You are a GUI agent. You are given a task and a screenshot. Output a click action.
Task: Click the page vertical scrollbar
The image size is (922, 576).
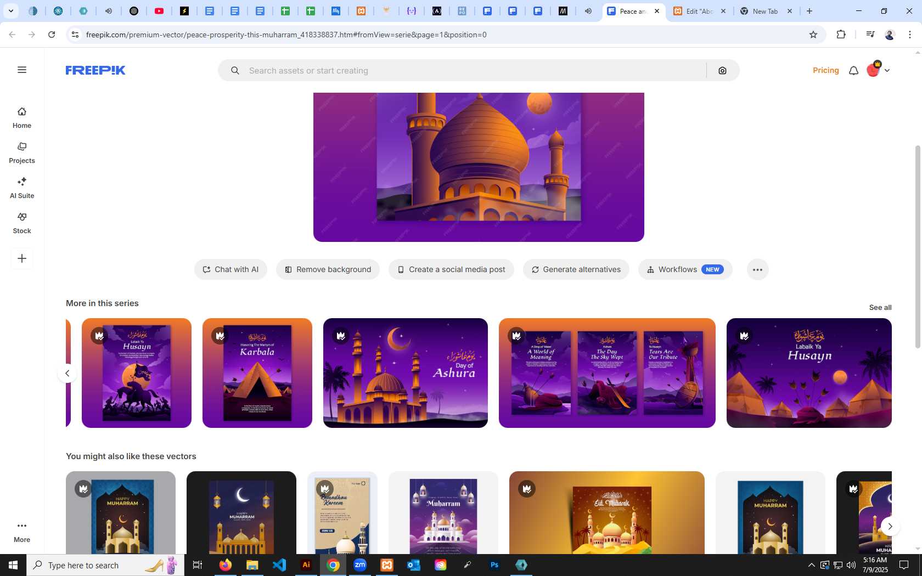point(918,247)
